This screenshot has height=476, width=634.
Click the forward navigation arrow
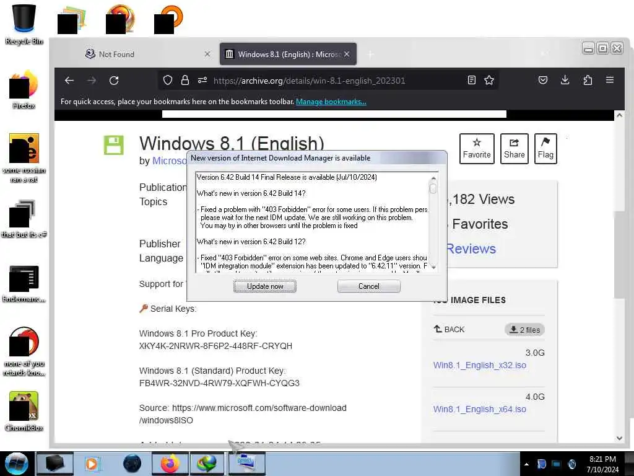[x=92, y=81]
